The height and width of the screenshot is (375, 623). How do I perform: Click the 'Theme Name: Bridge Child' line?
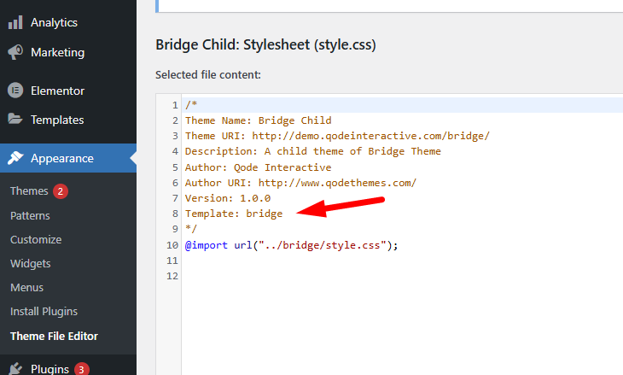tap(259, 120)
